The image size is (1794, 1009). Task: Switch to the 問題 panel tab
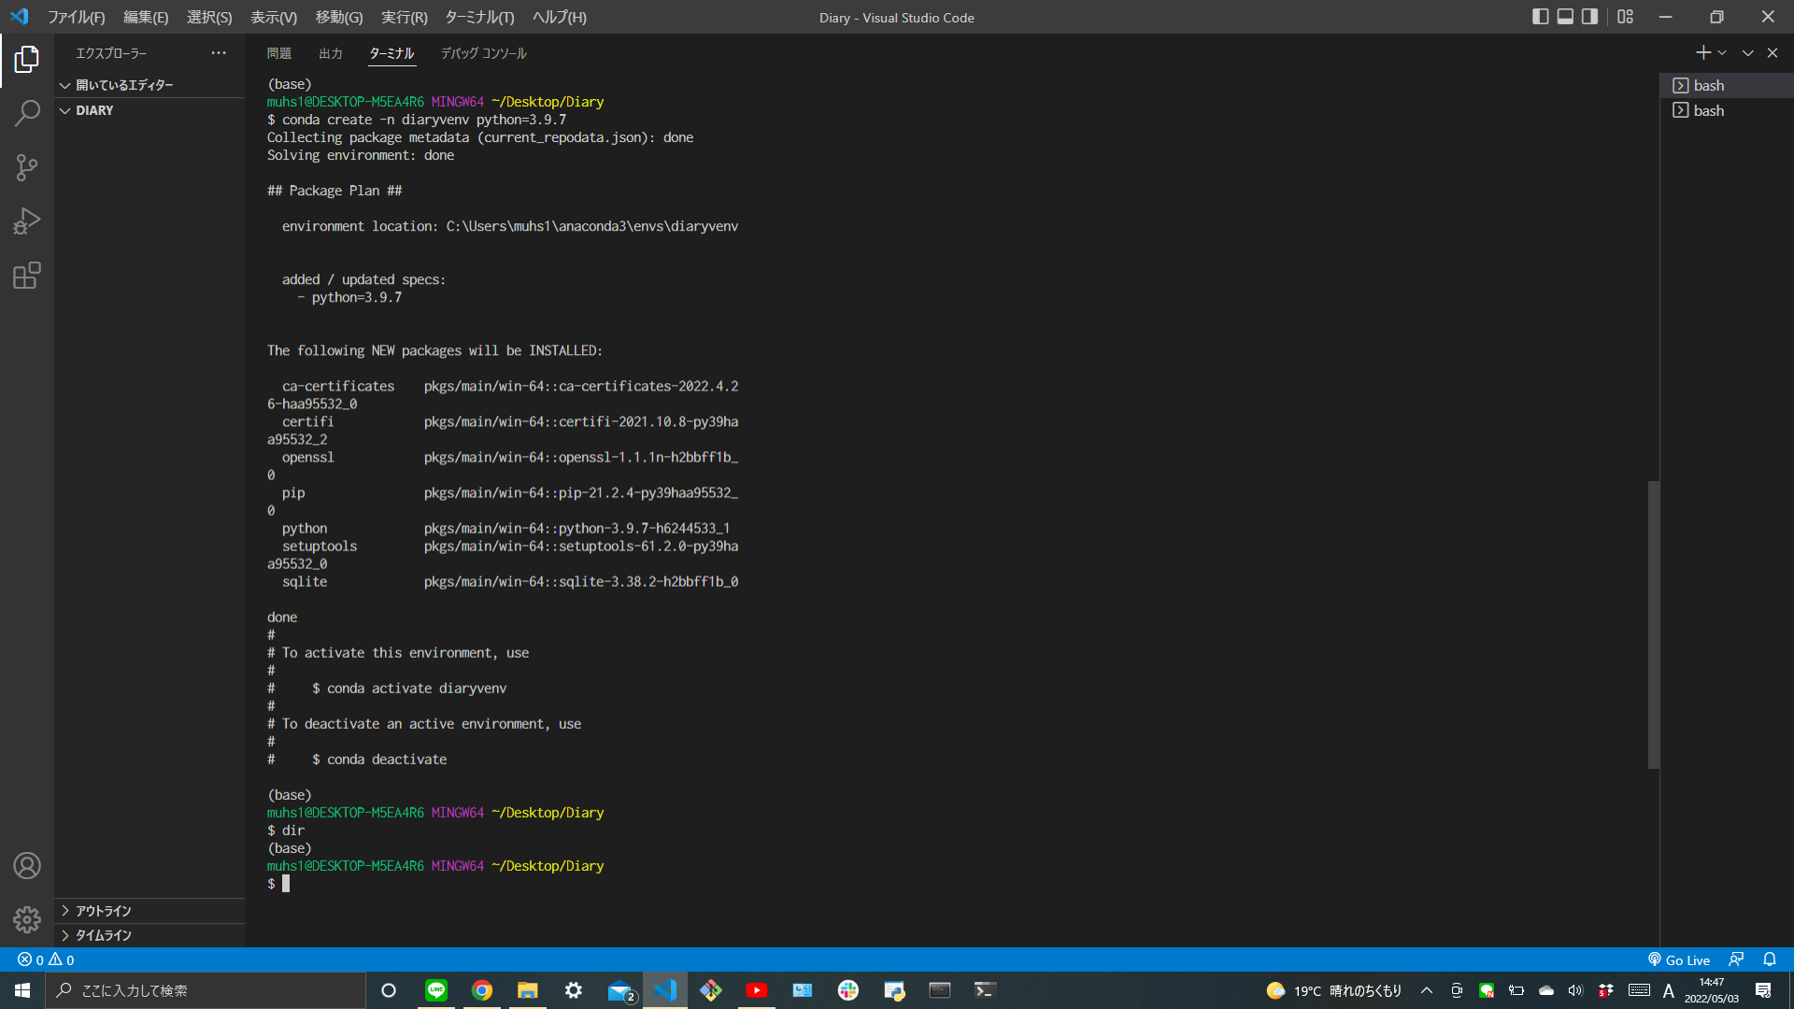(278, 54)
